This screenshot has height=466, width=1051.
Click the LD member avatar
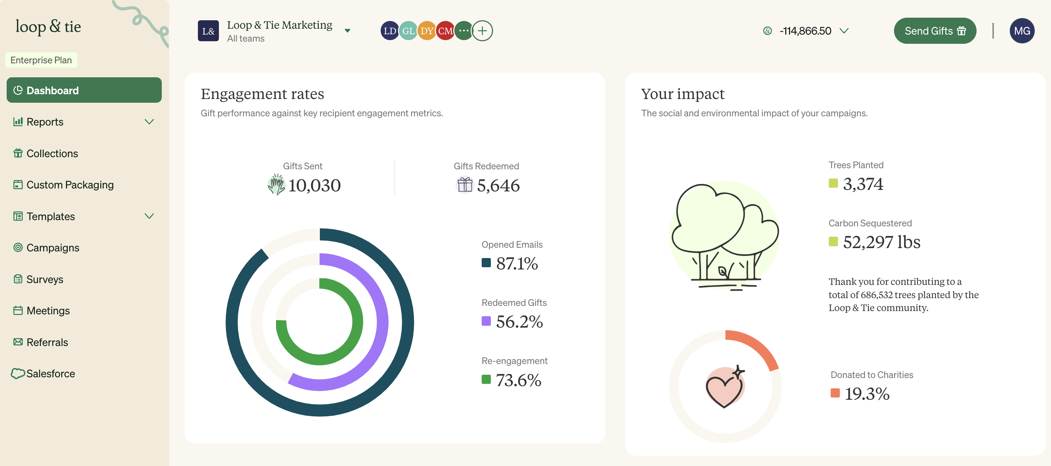click(x=389, y=31)
